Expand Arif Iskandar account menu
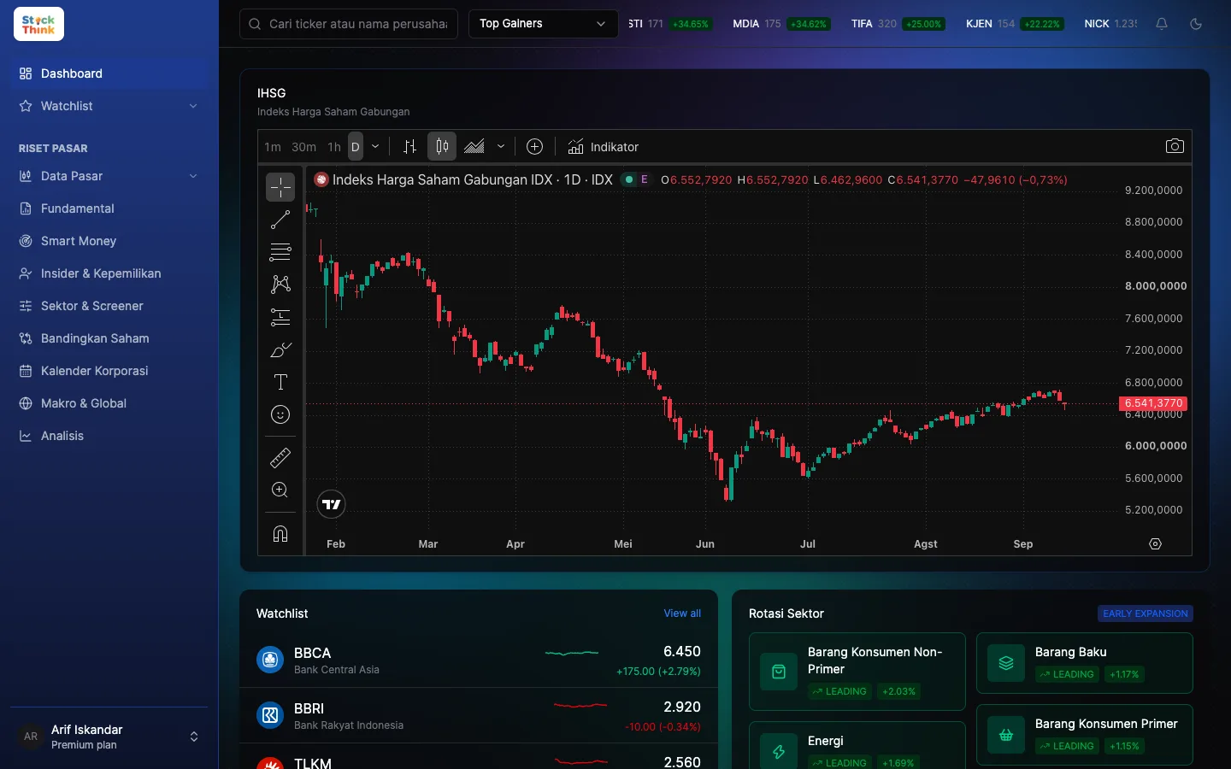This screenshot has width=1231, height=769. point(109,737)
